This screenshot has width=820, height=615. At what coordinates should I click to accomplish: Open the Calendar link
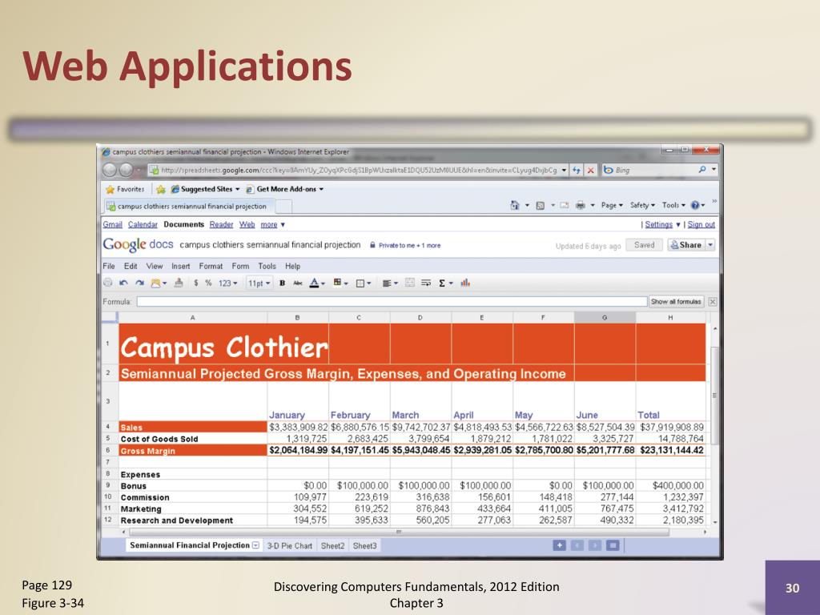(143, 224)
